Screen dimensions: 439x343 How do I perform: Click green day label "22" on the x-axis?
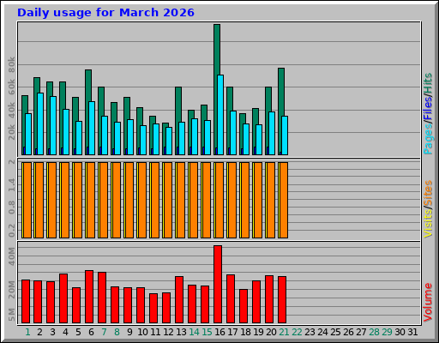click(297, 332)
